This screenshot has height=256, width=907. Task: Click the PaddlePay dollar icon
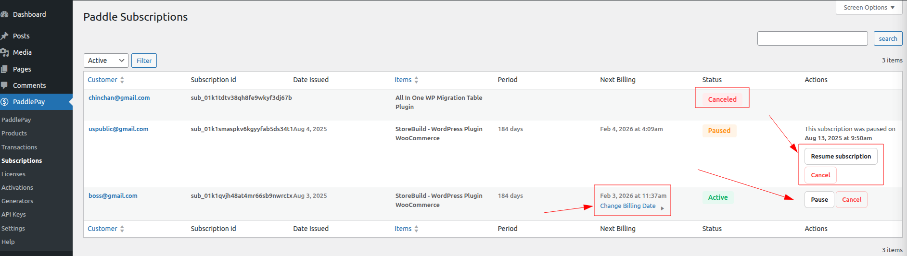coord(4,102)
